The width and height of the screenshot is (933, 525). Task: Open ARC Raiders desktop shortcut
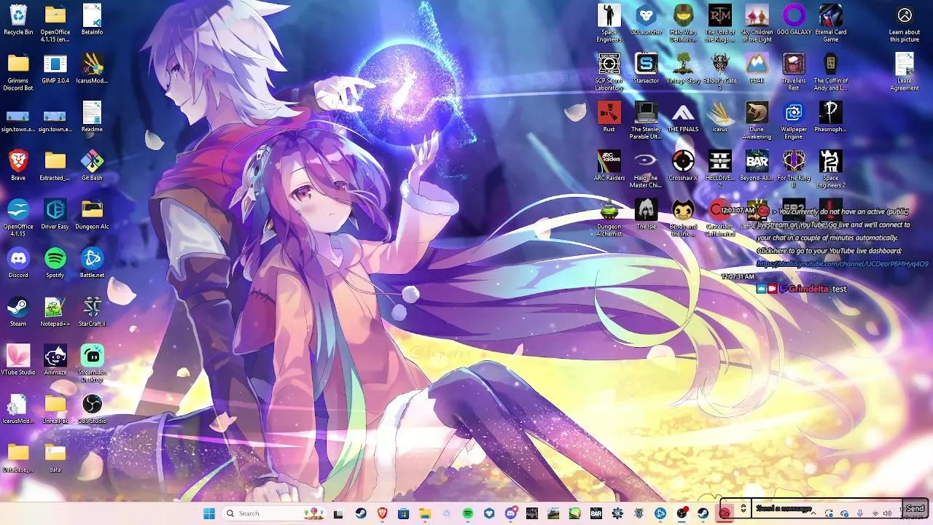[x=609, y=166]
